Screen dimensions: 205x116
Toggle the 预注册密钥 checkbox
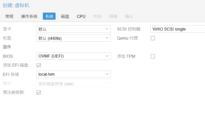coord(39,92)
